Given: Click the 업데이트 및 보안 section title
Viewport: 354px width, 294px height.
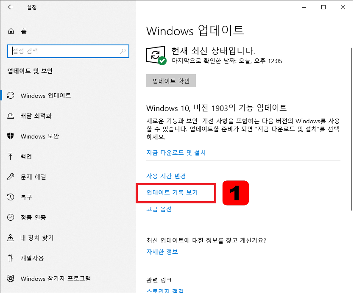Looking at the screenshot, I should [x=30, y=71].
